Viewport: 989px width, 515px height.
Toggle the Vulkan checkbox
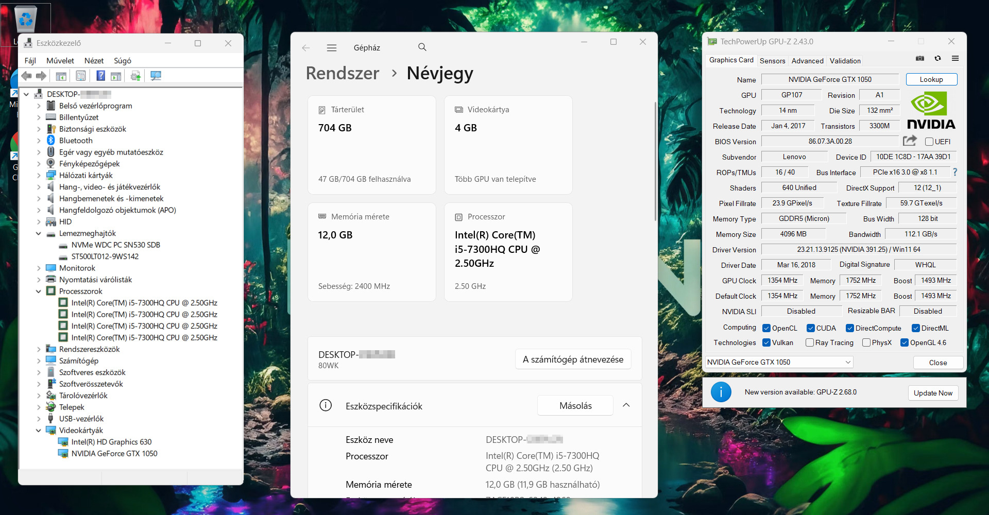tap(766, 342)
